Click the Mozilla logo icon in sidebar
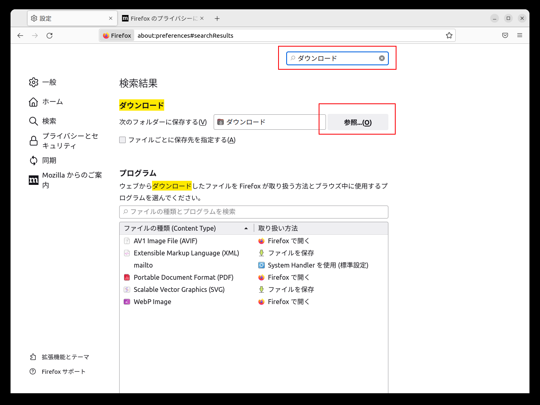The image size is (540, 405). coord(34,180)
